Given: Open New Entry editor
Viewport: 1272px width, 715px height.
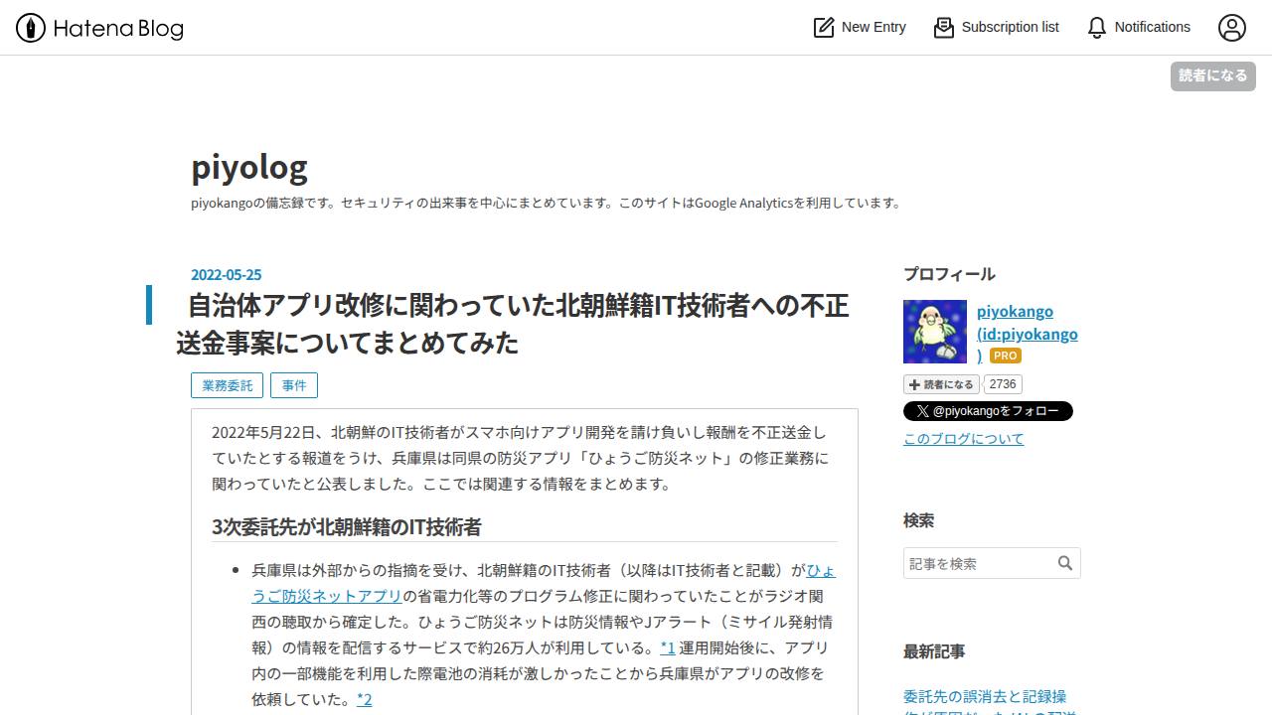Looking at the screenshot, I should pyautogui.click(x=860, y=28).
